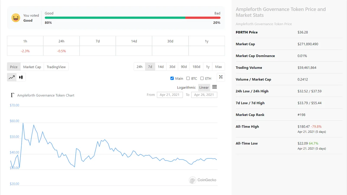This screenshot has width=347, height=195.
Task: Click the 1h column header
Action: click(25, 41)
